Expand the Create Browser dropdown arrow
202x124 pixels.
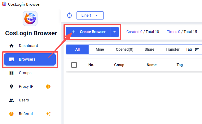click(x=115, y=32)
